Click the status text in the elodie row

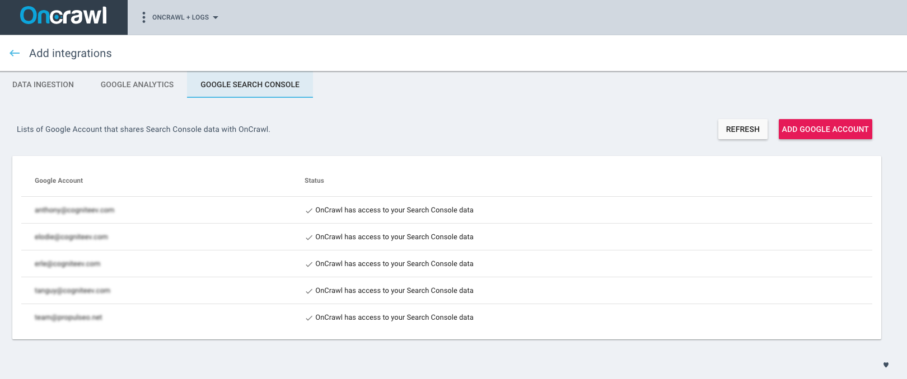[394, 237]
